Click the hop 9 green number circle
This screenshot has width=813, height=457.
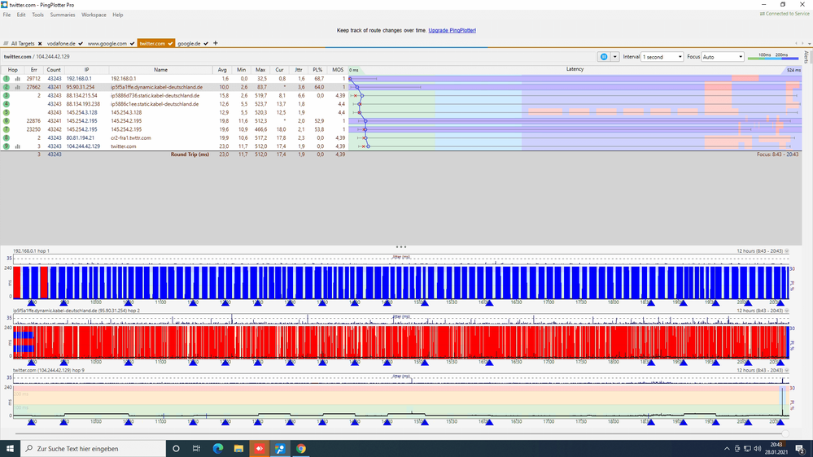tap(7, 146)
